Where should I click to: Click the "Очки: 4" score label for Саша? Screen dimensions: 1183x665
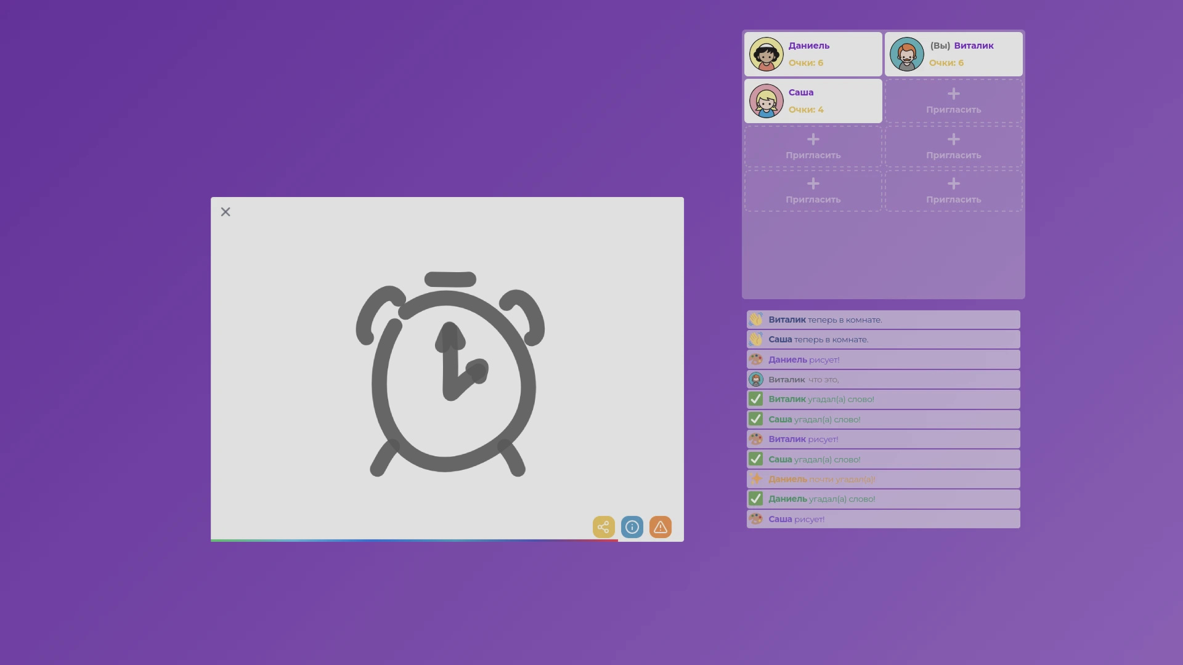pos(806,109)
